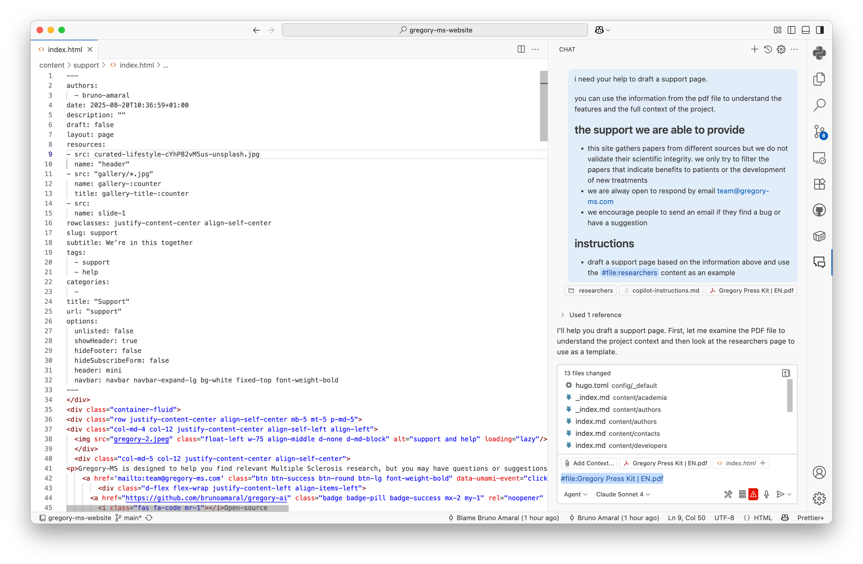This screenshot has height=564, width=863.
Task: Open the researchers attachment chip
Action: click(x=590, y=291)
